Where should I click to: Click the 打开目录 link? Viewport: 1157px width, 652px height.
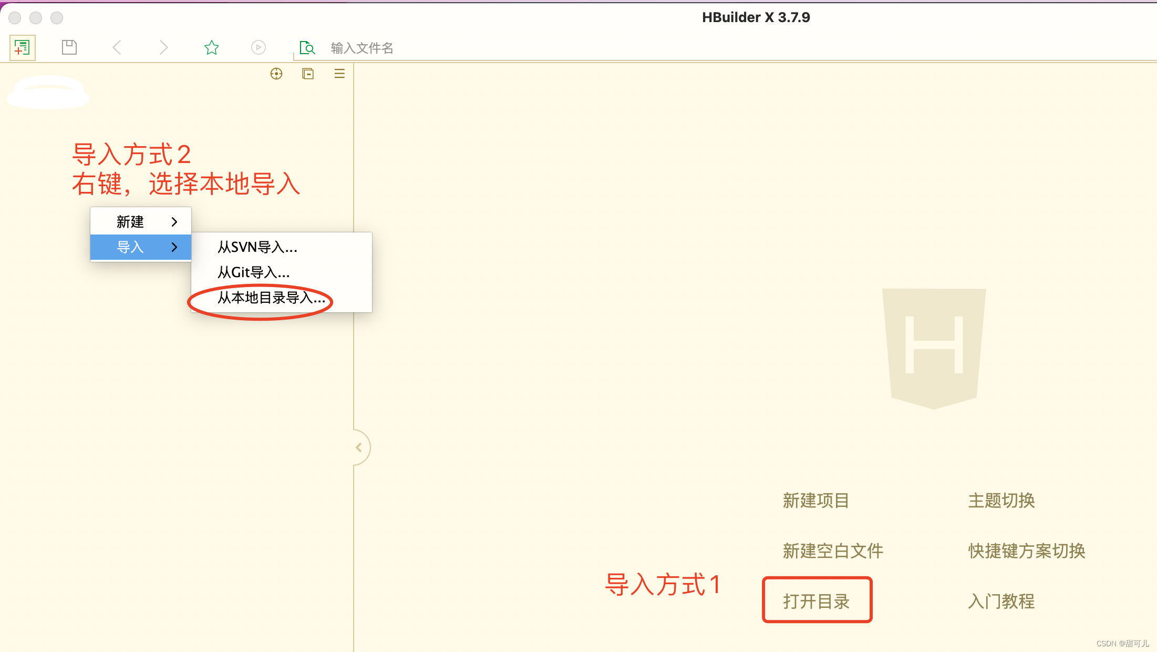[816, 601]
